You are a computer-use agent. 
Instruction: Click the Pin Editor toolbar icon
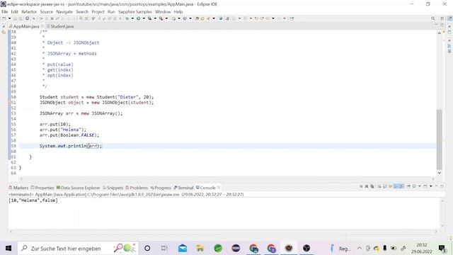coord(292,18)
